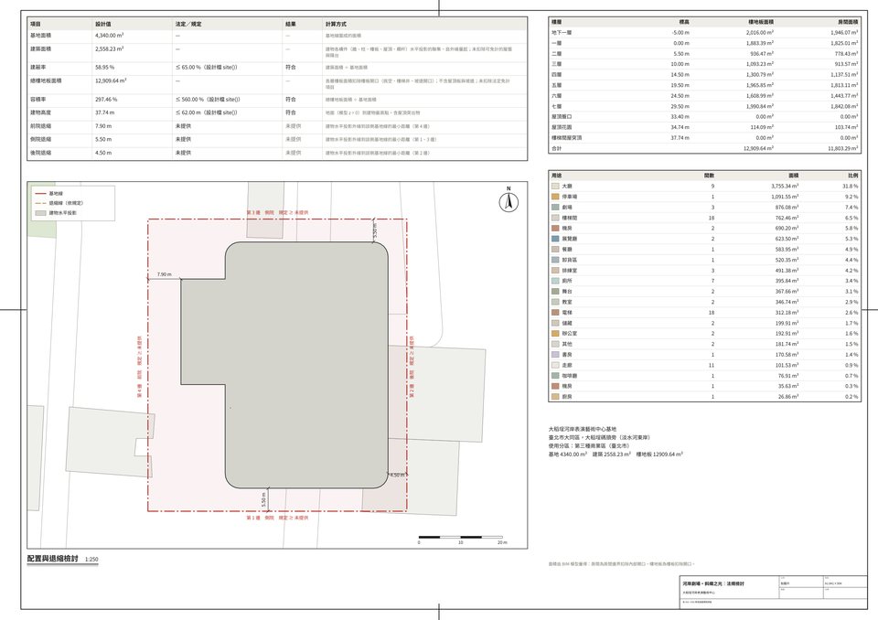Select the title "配置與退縮檢討"

coord(53,559)
